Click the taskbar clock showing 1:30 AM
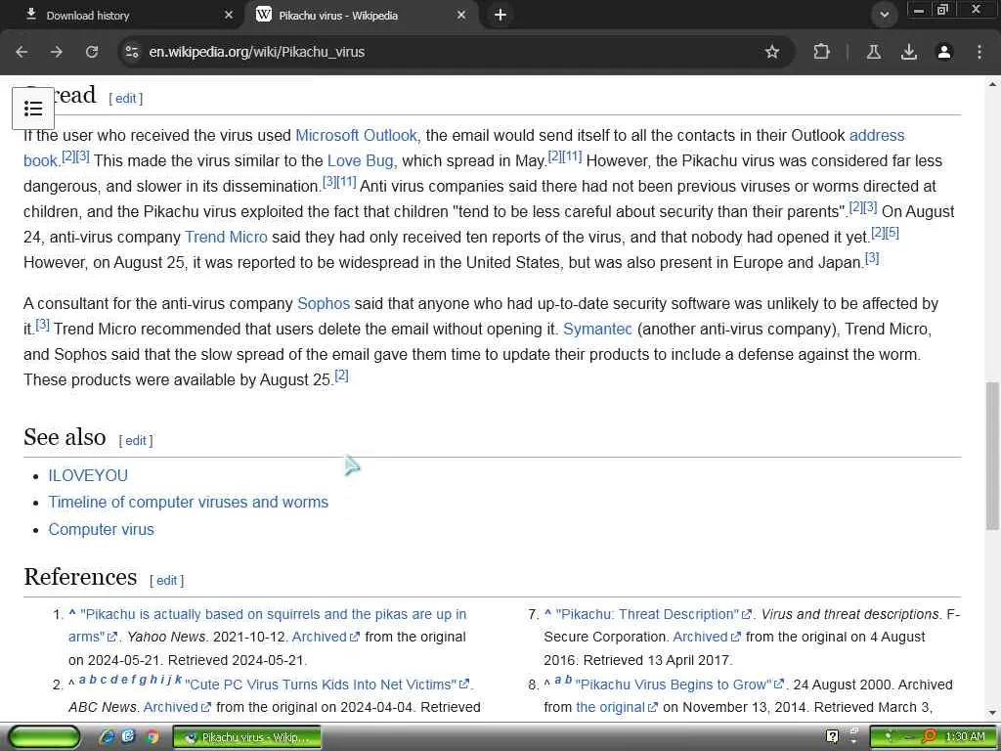The width and height of the screenshot is (1001, 751). tap(965, 737)
